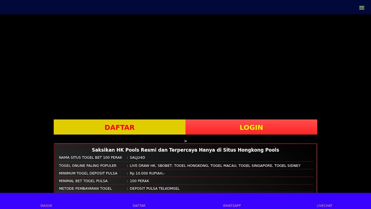
Task: Click the red LOGIN button
Action: [251, 127]
